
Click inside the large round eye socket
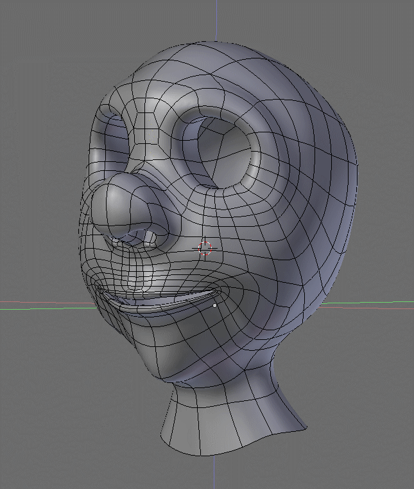[x=224, y=153]
